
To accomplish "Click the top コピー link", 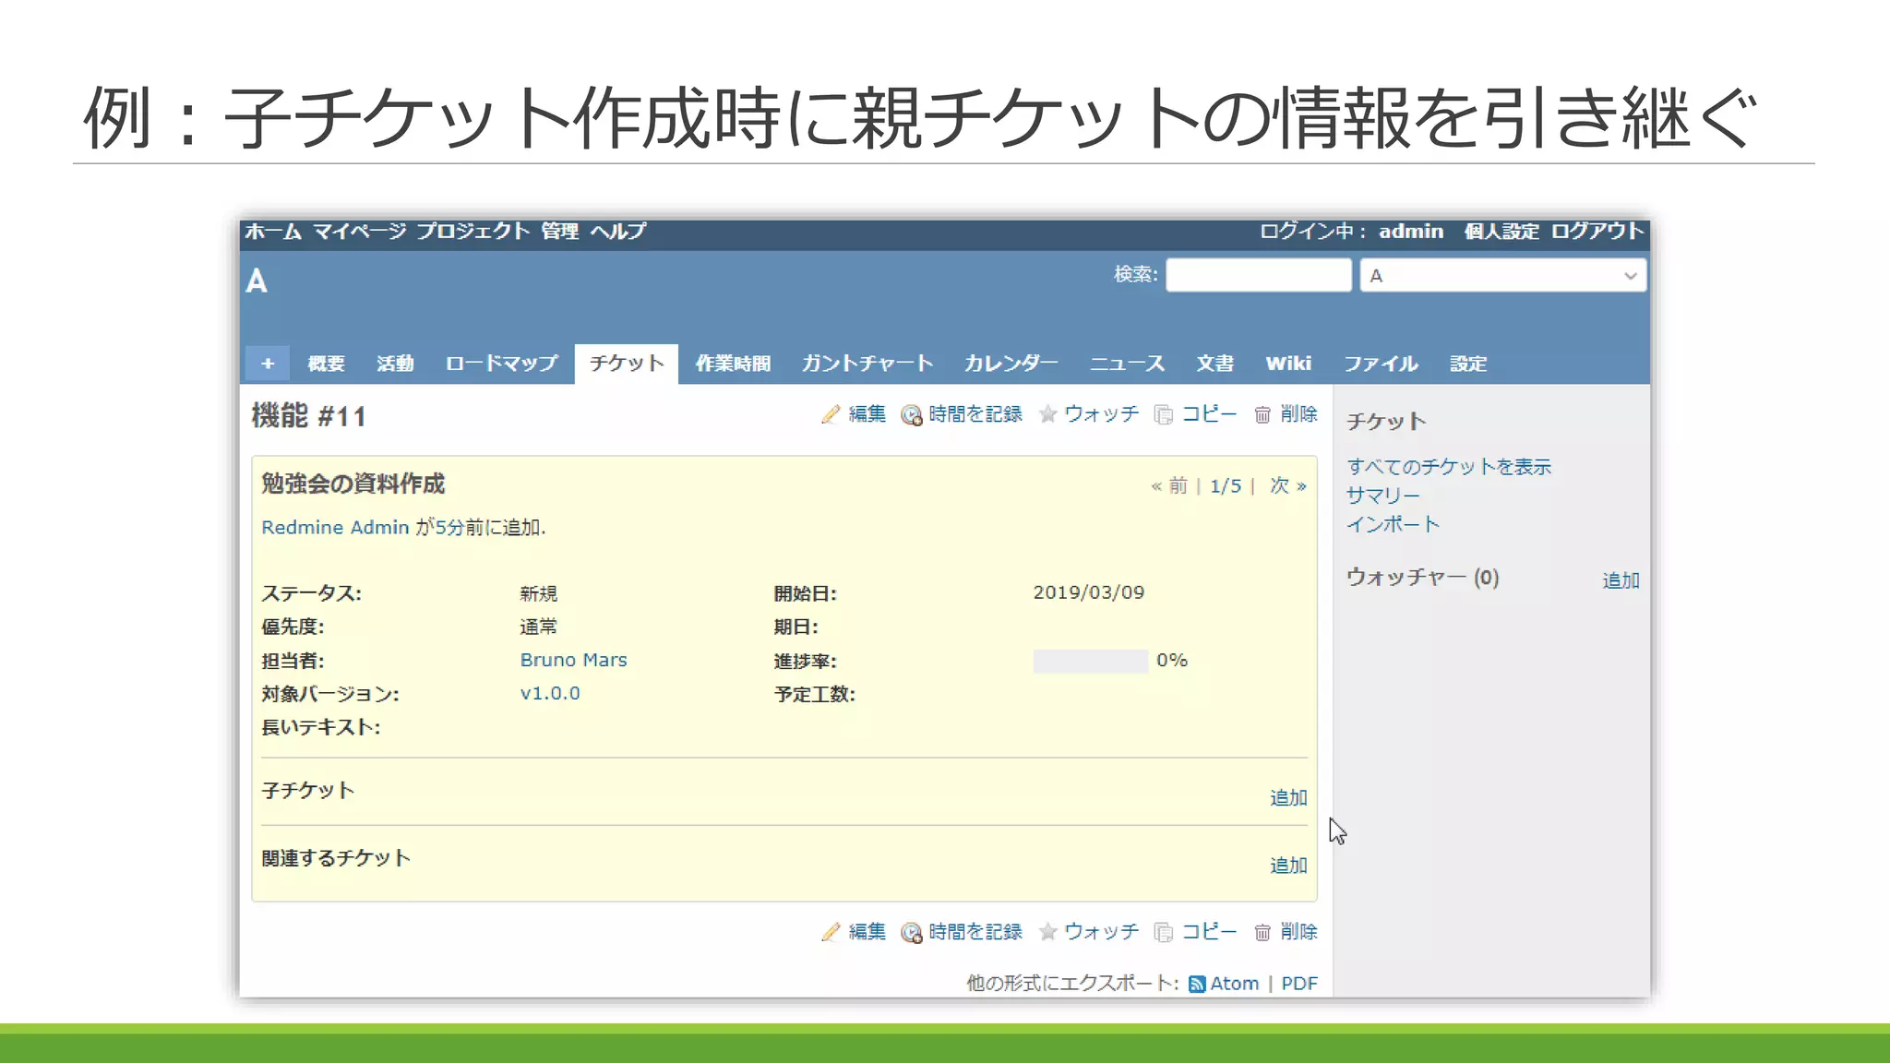I will coord(1209,414).
